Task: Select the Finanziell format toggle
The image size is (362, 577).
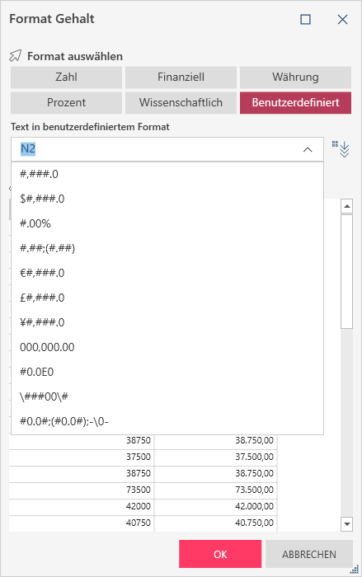Action: (181, 77)
